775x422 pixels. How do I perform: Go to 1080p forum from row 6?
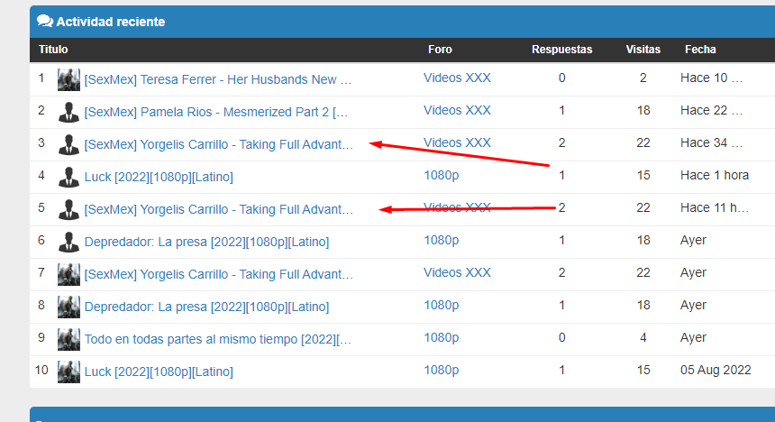coord(442,240)
